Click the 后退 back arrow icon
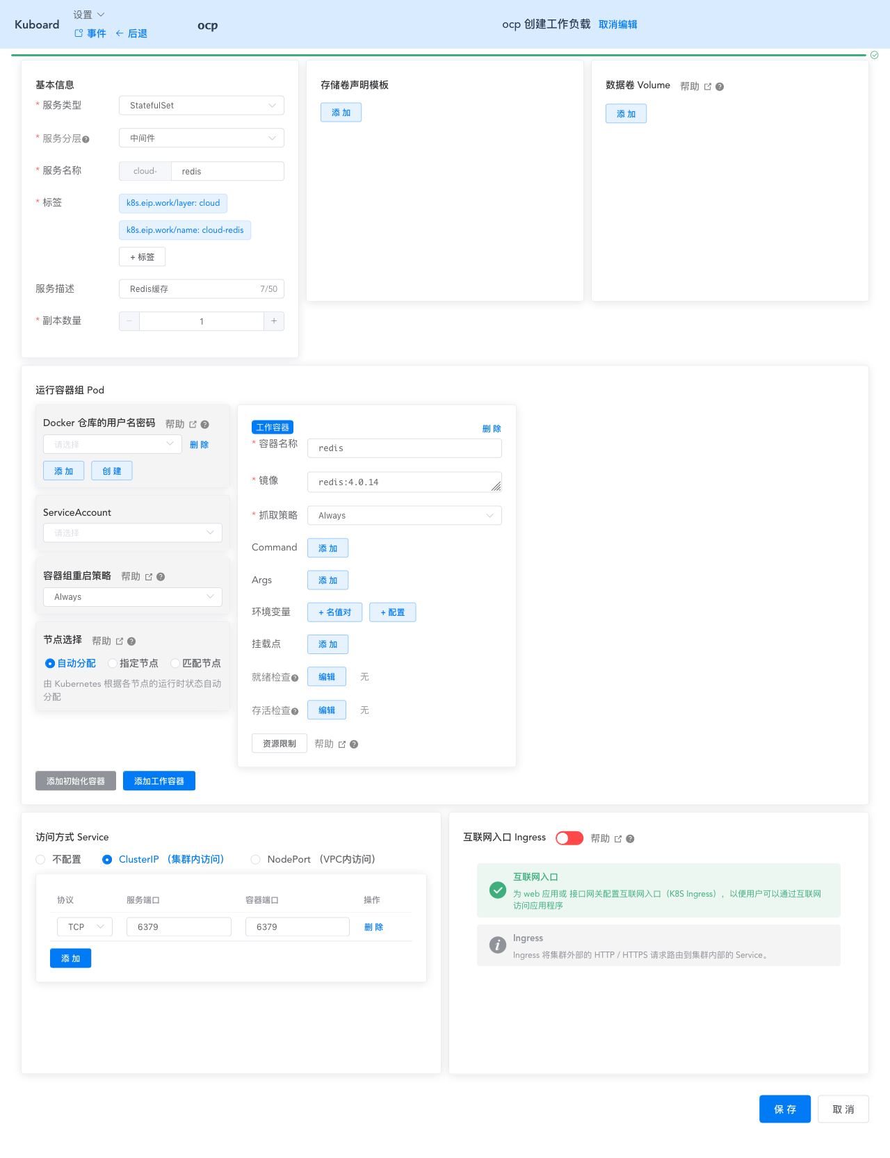 tap(120, 33)
